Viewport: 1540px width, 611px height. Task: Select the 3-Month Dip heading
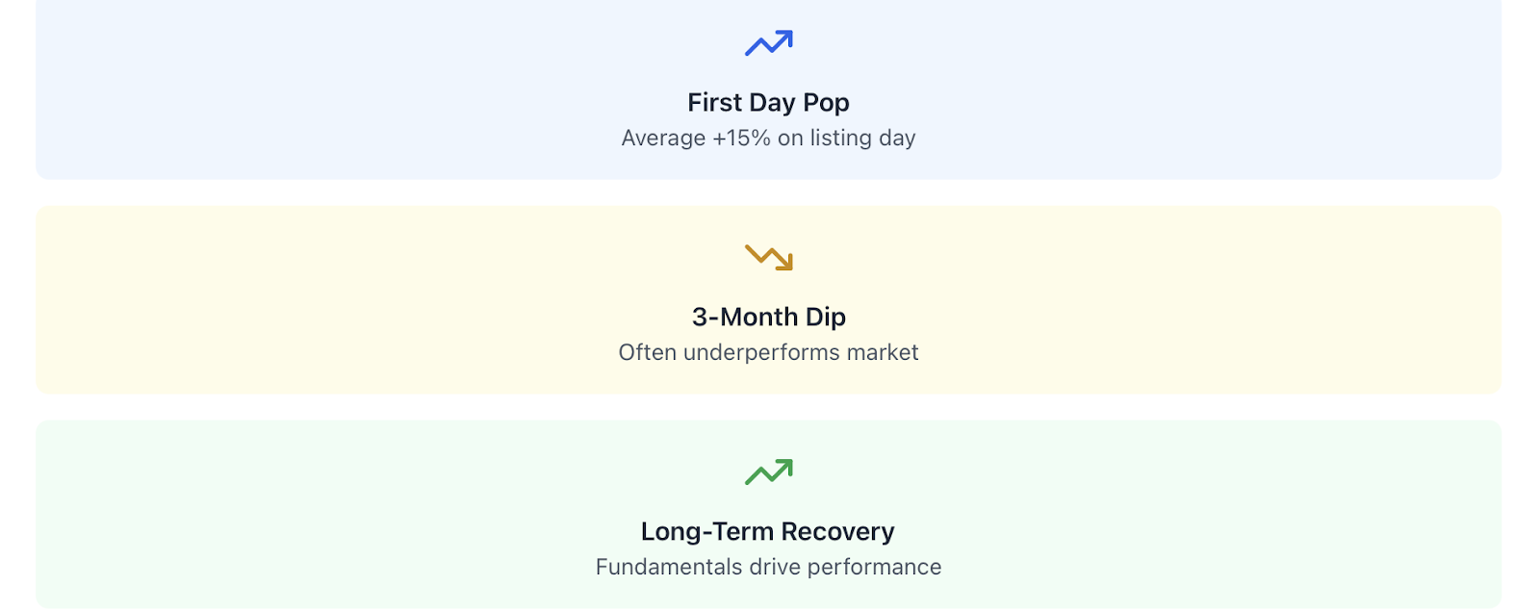(768, 317)
